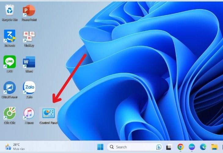223x153 pixels.
Task: Click the 'UltraViewer' label text
Action: [x=9, y=97]
